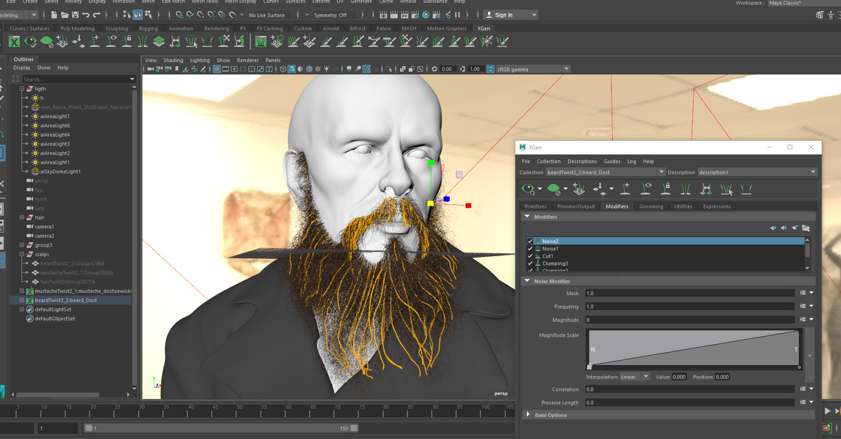Collapse the scalps group in Outliner

click(x=22, y=254)
